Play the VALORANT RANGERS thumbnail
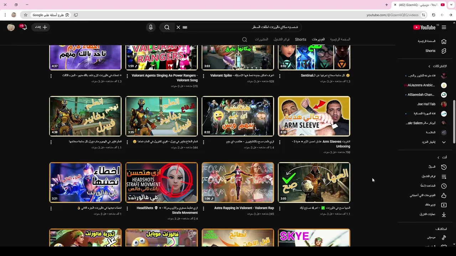 pos(161,57)
